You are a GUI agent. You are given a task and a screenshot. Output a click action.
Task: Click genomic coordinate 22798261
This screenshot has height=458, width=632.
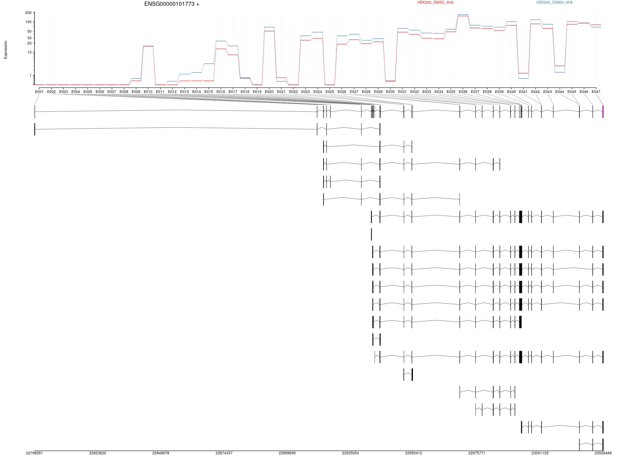pyautogui.click(x=34, y=453)
